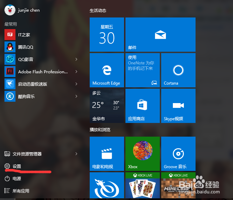Viewport: 233px width, 200px height.
Task: Click the 酷狗音乐 label text
Action: point(26,96)
